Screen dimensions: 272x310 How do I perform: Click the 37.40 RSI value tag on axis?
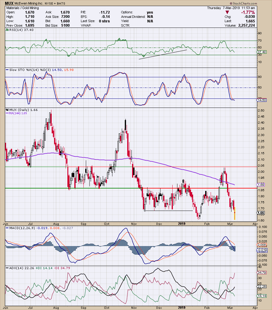click(x=261, y=52)
